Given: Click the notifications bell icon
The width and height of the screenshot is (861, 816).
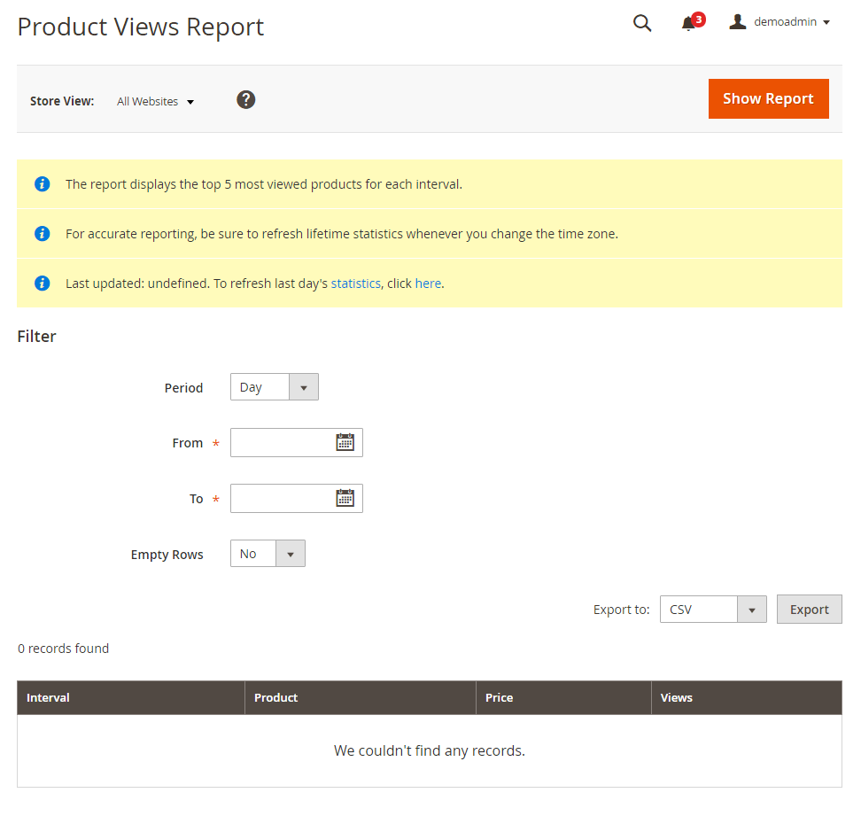Looking at the screenshot, I should 688,24.
